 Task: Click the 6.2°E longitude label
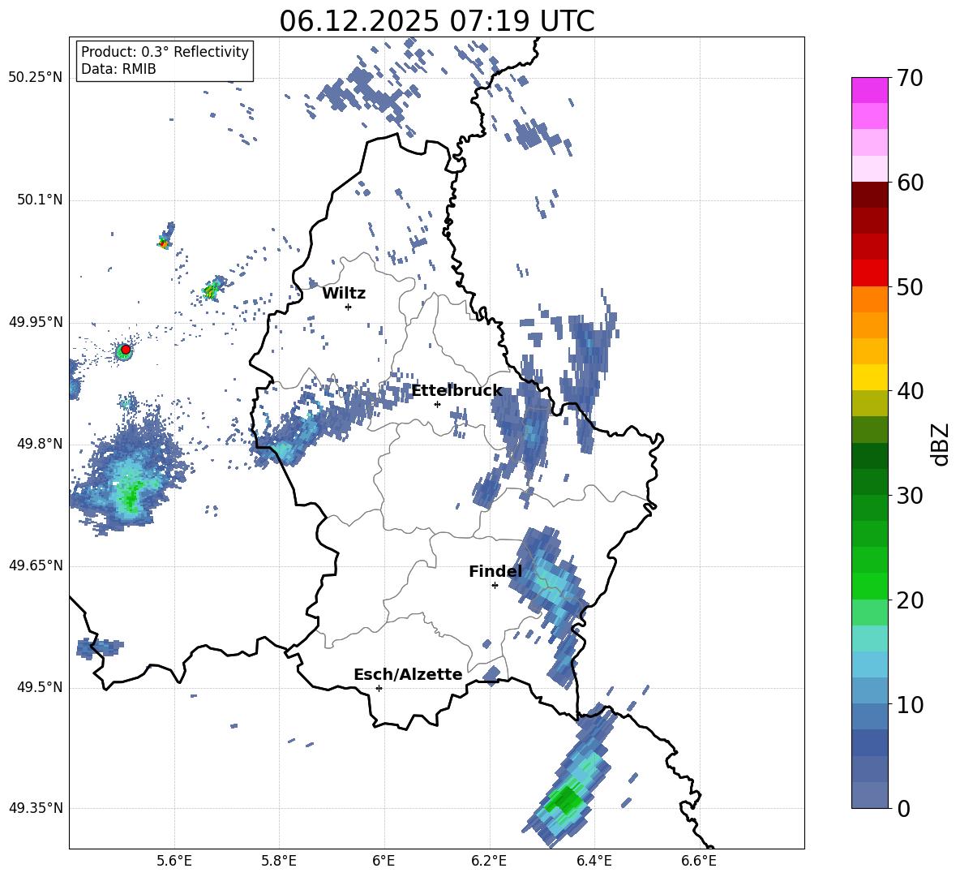click(x=489, y=861)
